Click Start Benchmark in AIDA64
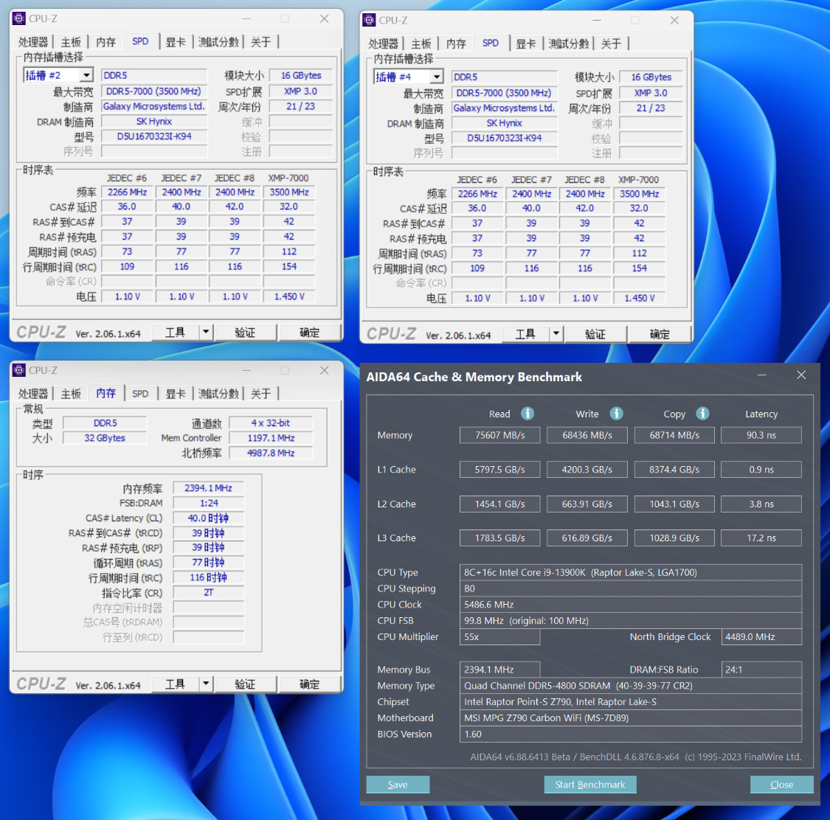830x820 pixels. tap(590, 784)
